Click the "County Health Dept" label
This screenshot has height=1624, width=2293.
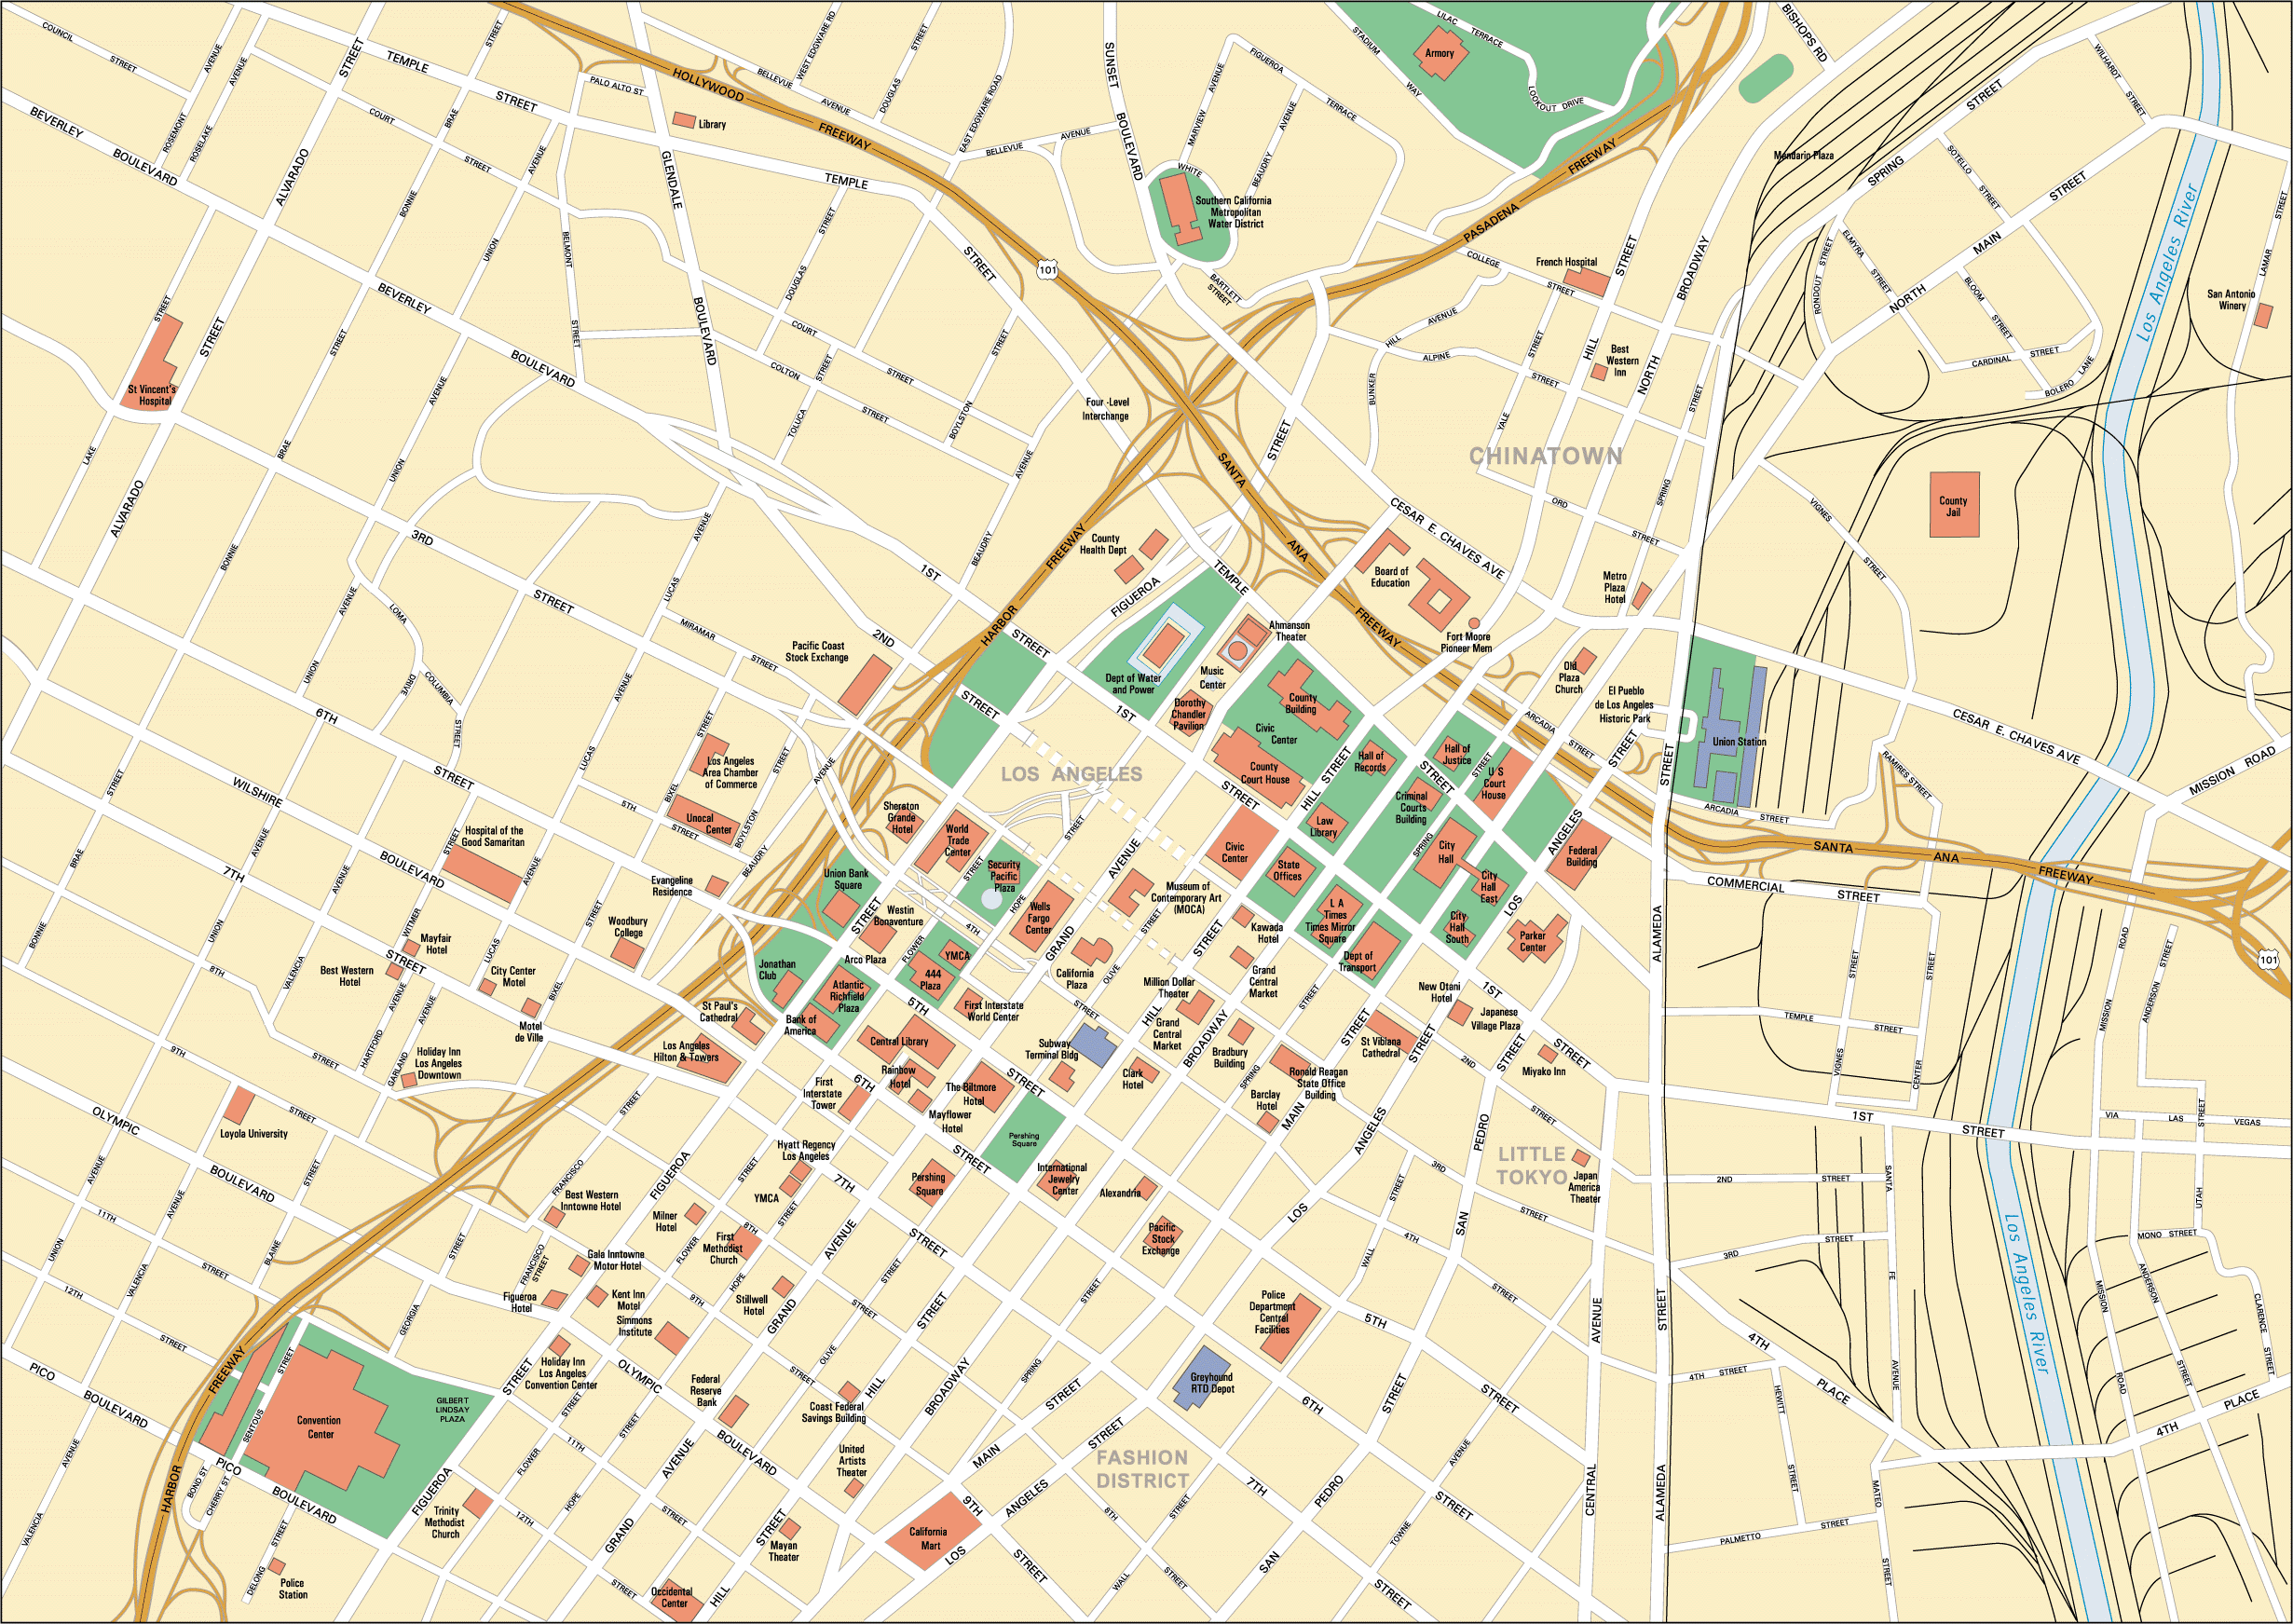[1102, 544]
